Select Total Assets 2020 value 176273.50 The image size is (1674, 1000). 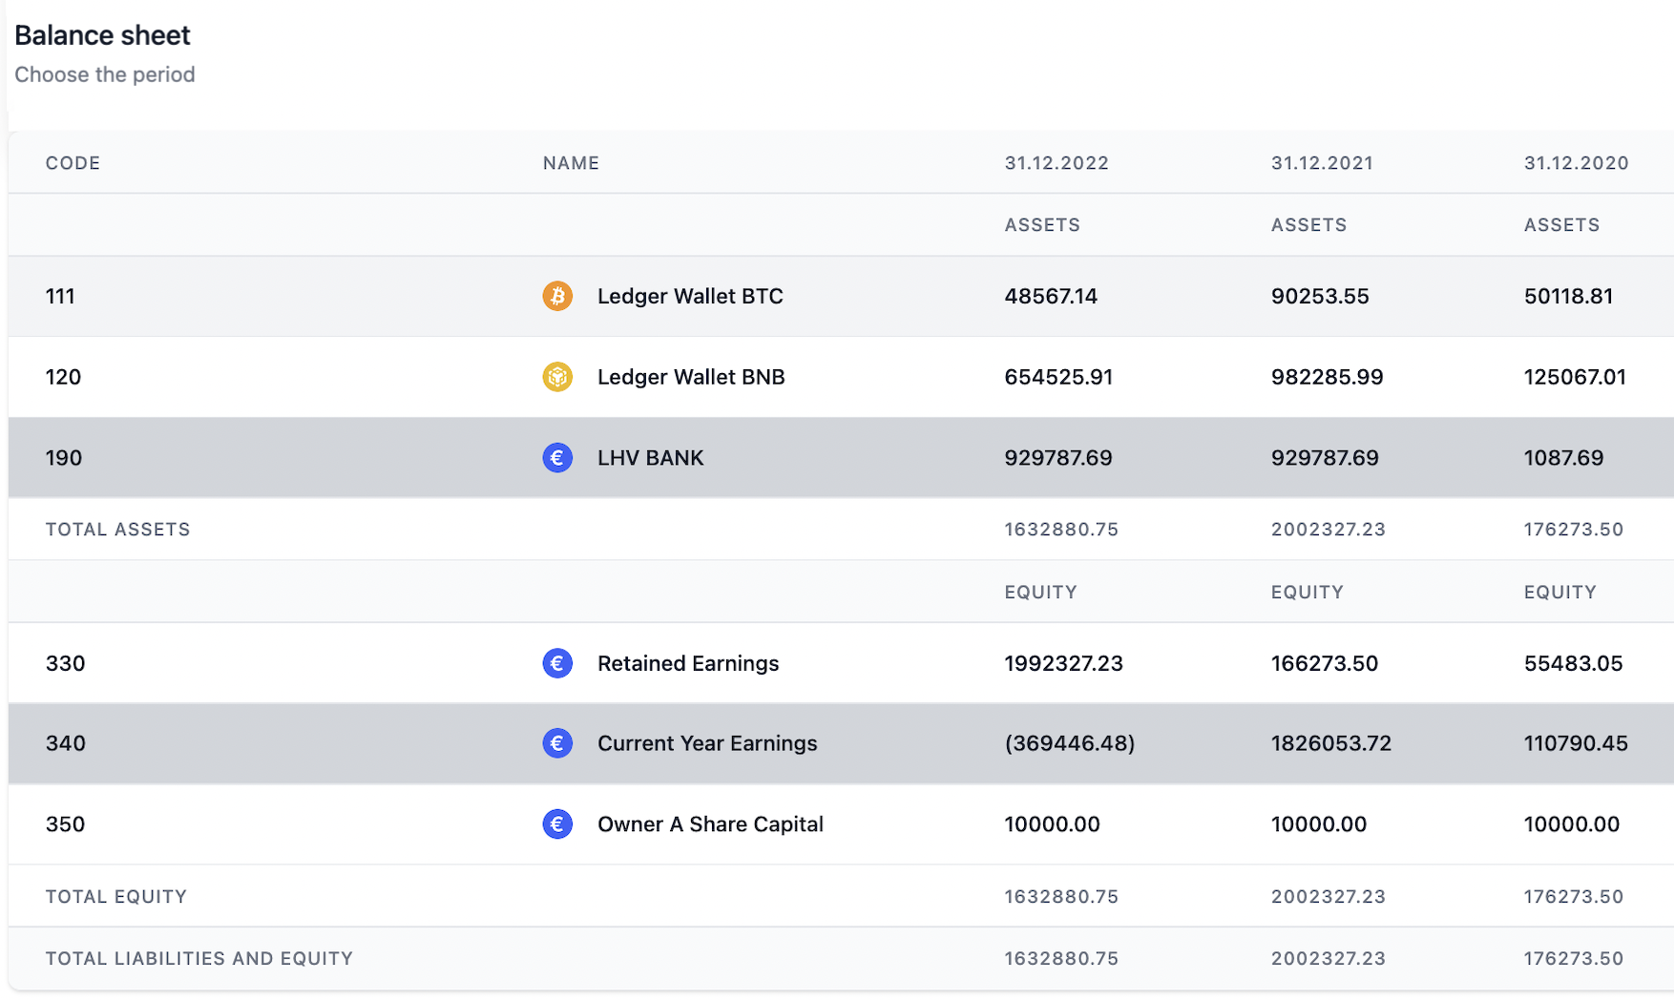click(1574, 530)
